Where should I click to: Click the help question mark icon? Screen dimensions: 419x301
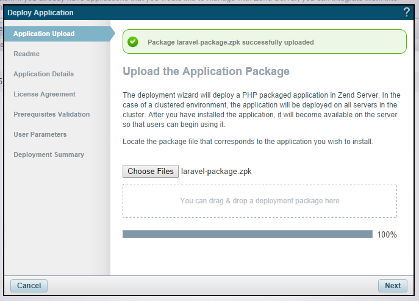406,12
